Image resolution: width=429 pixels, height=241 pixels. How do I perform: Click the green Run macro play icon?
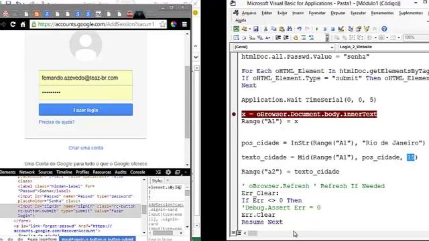(317, 29)
